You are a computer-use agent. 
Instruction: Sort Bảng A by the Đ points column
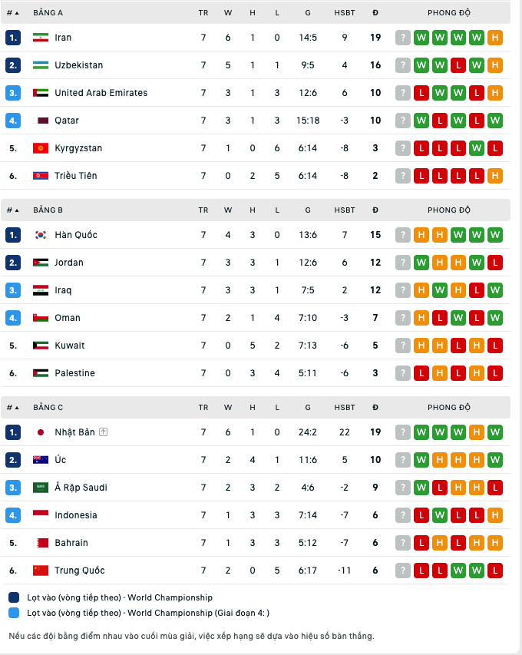[375, 13]
